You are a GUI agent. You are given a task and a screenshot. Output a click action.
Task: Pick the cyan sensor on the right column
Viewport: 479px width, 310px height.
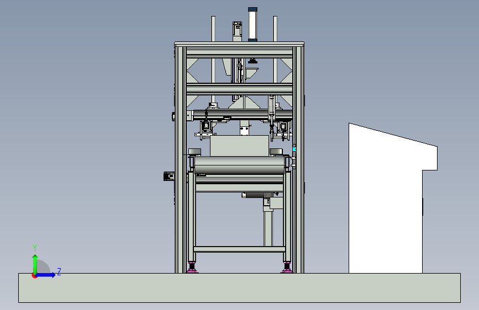(x=294, y=149)
